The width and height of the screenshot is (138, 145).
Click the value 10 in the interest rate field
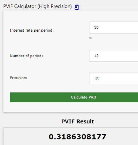(x=96, y=27)
